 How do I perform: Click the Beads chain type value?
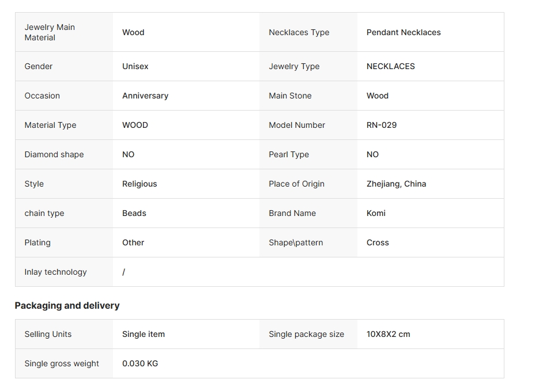[x=134, y=213]
